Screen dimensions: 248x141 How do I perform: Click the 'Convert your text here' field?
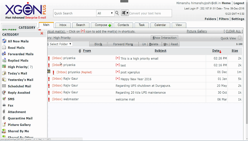[150, 13]
